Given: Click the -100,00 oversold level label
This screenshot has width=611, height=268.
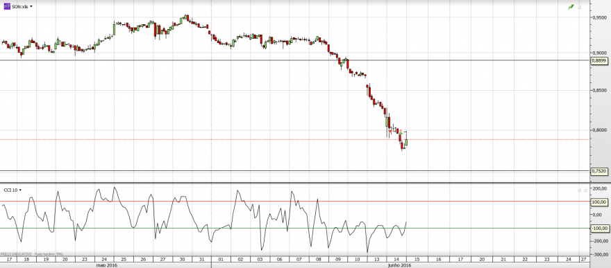Looking at the screenshot, I should click(x=599, y=228).
